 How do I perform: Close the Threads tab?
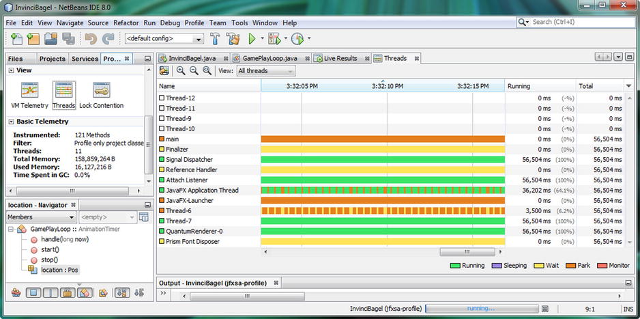[417, 59]
